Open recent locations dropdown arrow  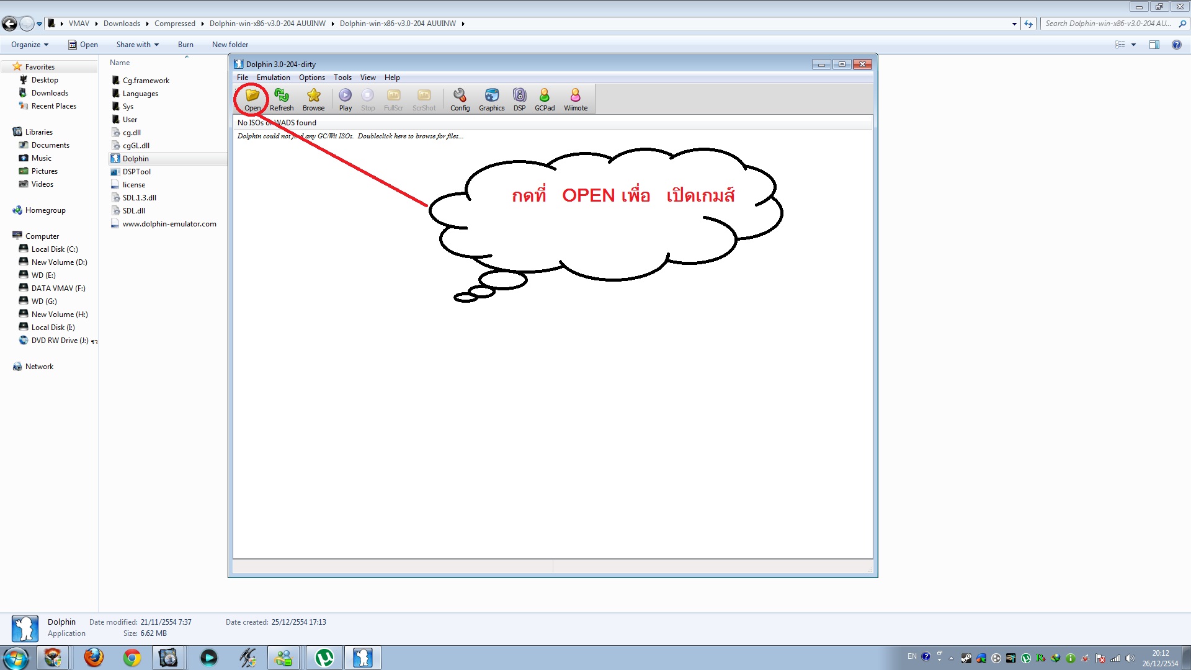click(x=39, y=24)
